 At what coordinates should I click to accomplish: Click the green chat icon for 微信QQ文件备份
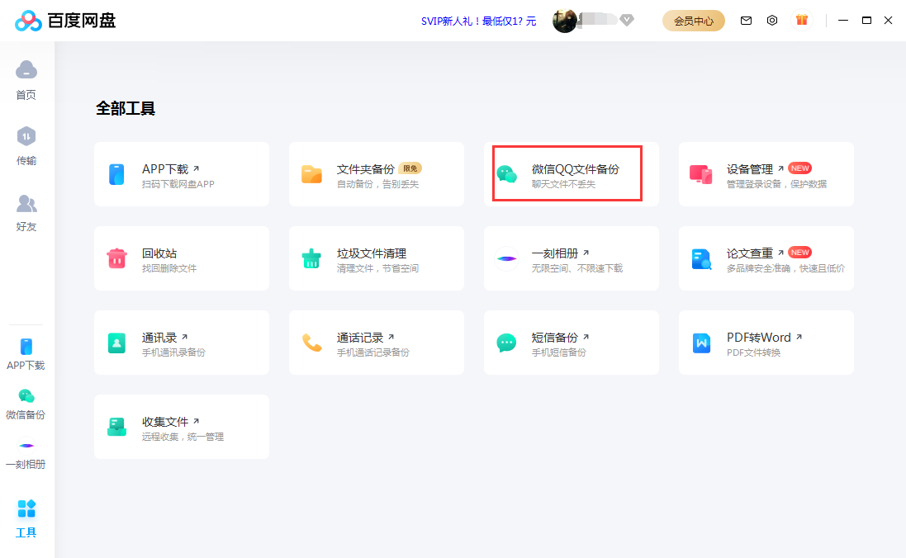(507, 174)
